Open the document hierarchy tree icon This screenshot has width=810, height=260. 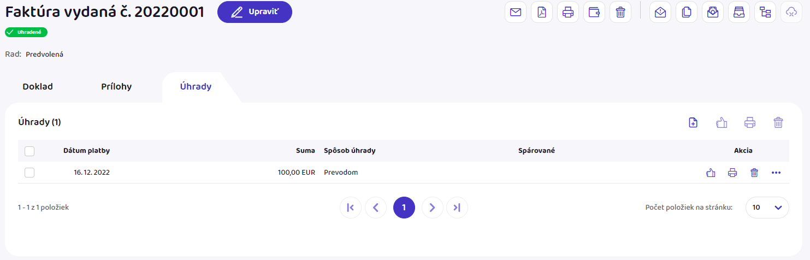pyautogui.click(x=765, y=12)
